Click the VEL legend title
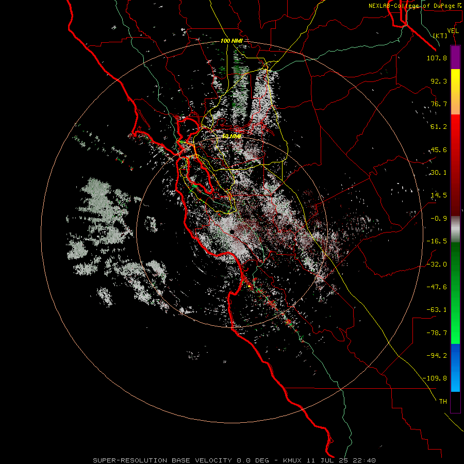The image size is (464, 464). click(x=453, y=31)
